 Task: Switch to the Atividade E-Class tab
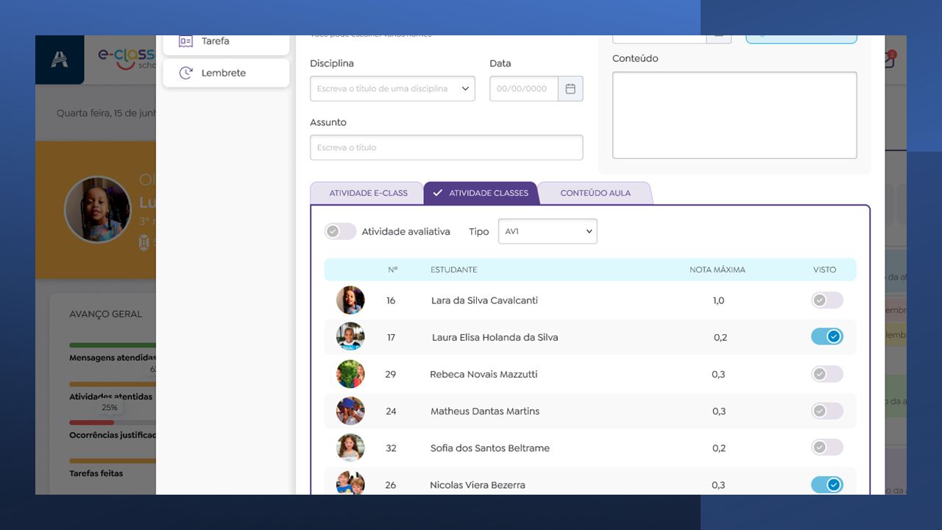coord(368,193)
